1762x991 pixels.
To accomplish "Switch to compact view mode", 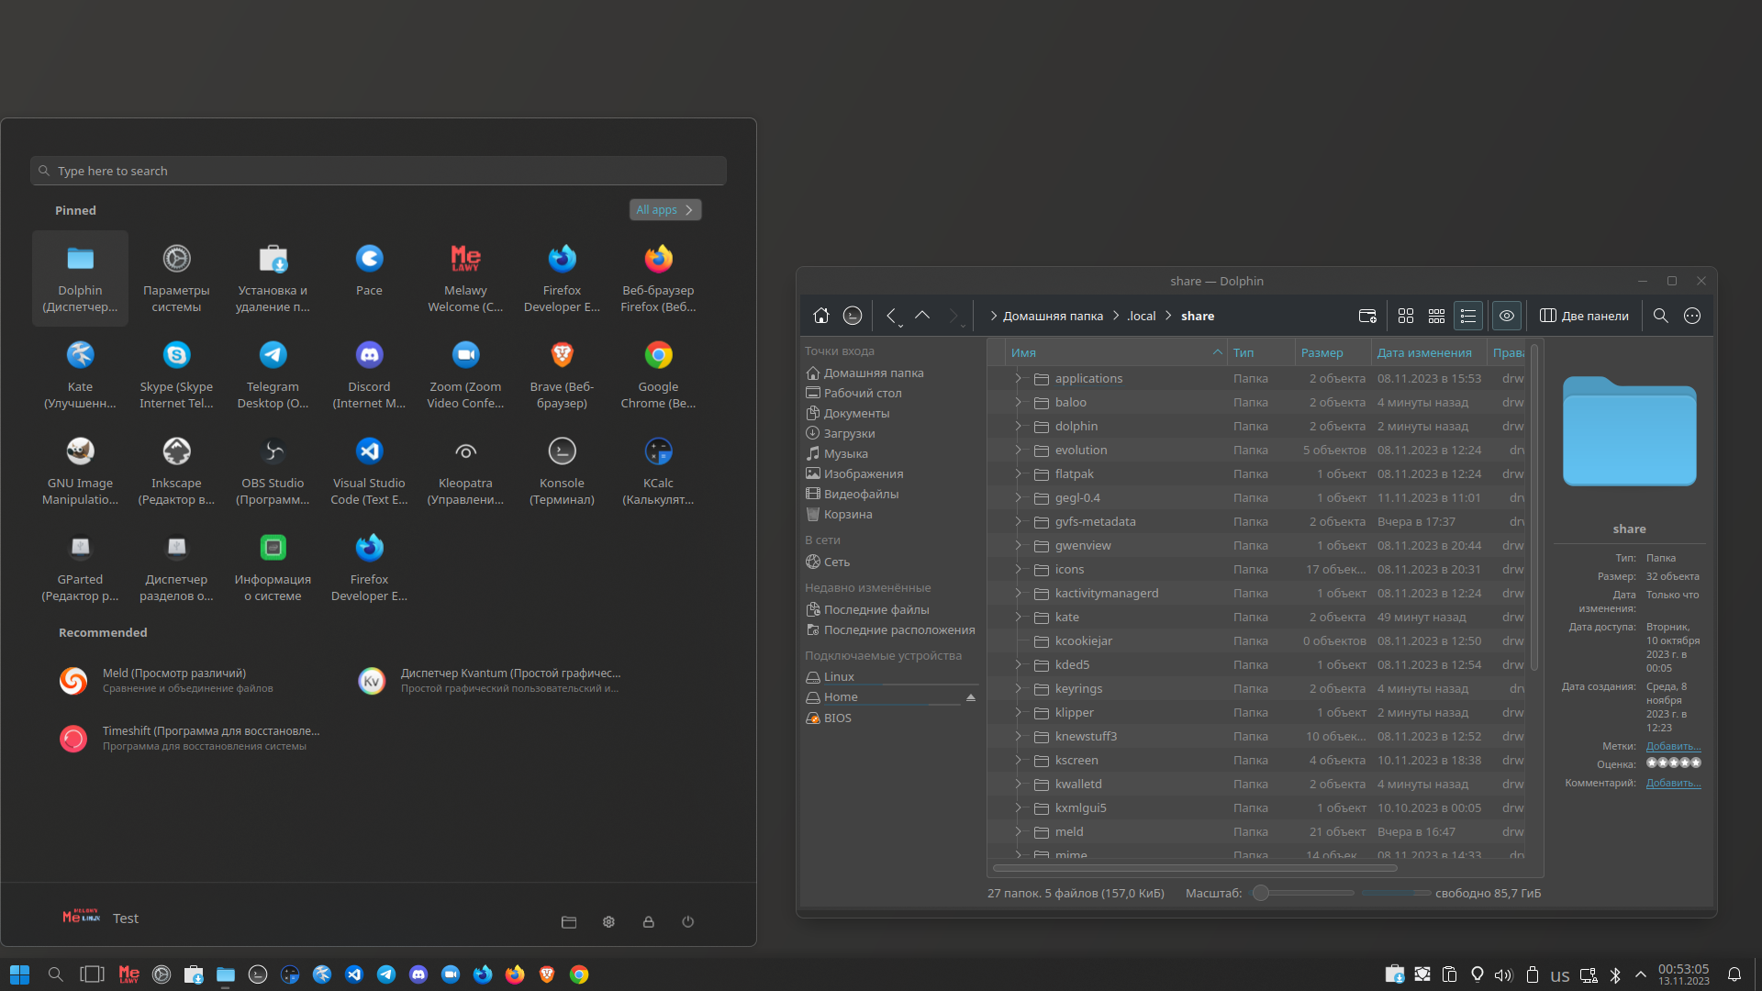I will pyautogui.click(x=1436, y=316).
